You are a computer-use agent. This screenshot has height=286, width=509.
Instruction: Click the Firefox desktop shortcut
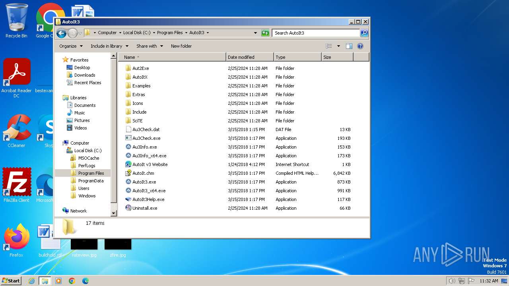16,240
